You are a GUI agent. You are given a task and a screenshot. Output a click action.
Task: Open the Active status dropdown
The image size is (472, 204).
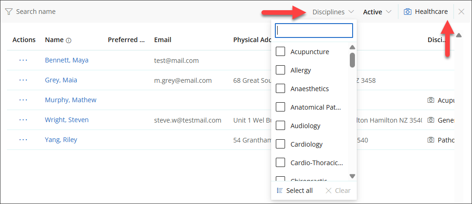(x=377, y=12)
